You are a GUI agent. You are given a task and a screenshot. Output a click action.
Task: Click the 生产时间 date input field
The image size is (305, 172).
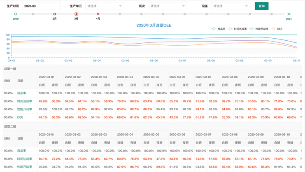click(x=41, y=6)
